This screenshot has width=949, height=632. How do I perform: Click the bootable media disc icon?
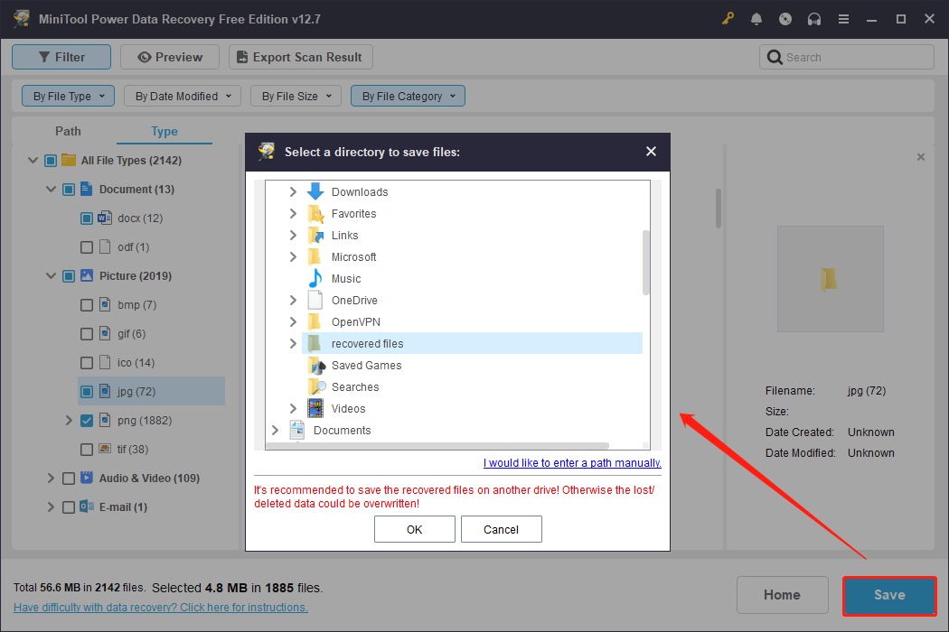pos(785,17)
